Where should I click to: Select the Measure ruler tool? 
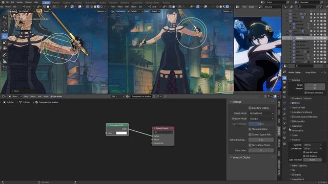click(x=5, y=61)
